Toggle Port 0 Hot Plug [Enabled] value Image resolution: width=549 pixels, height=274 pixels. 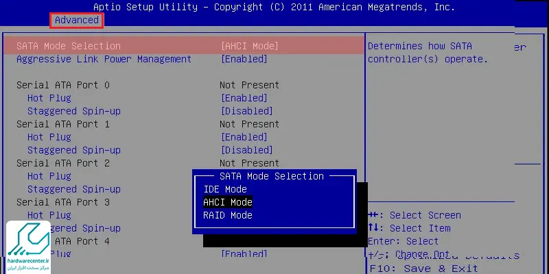click(x=244, y=98)
